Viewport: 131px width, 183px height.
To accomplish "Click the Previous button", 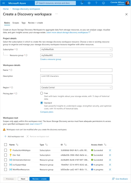I will tap(10, 179).
